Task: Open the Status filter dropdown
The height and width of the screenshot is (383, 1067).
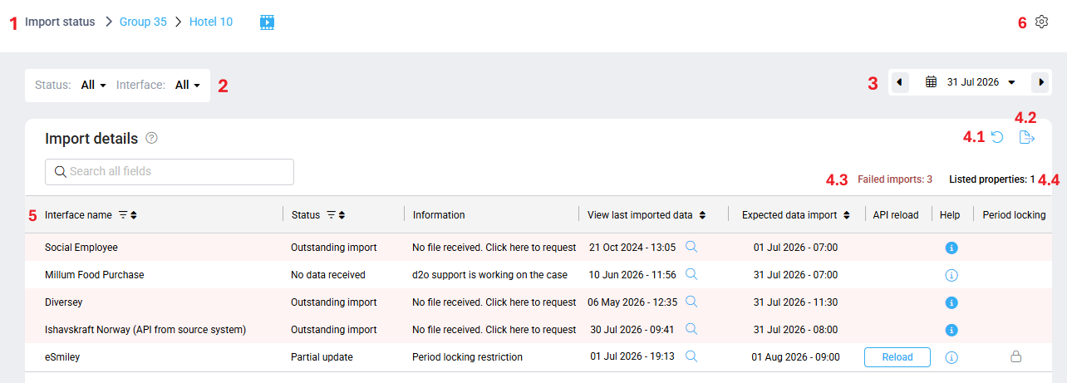Action: coord(93,85)
